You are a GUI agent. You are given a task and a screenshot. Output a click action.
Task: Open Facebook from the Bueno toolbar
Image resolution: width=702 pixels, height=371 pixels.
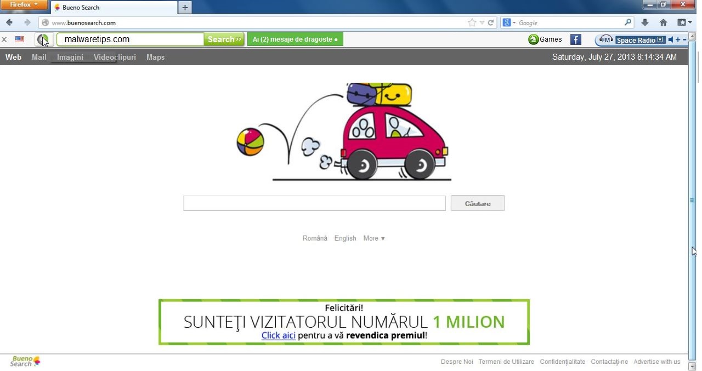(x=575, y=39)
